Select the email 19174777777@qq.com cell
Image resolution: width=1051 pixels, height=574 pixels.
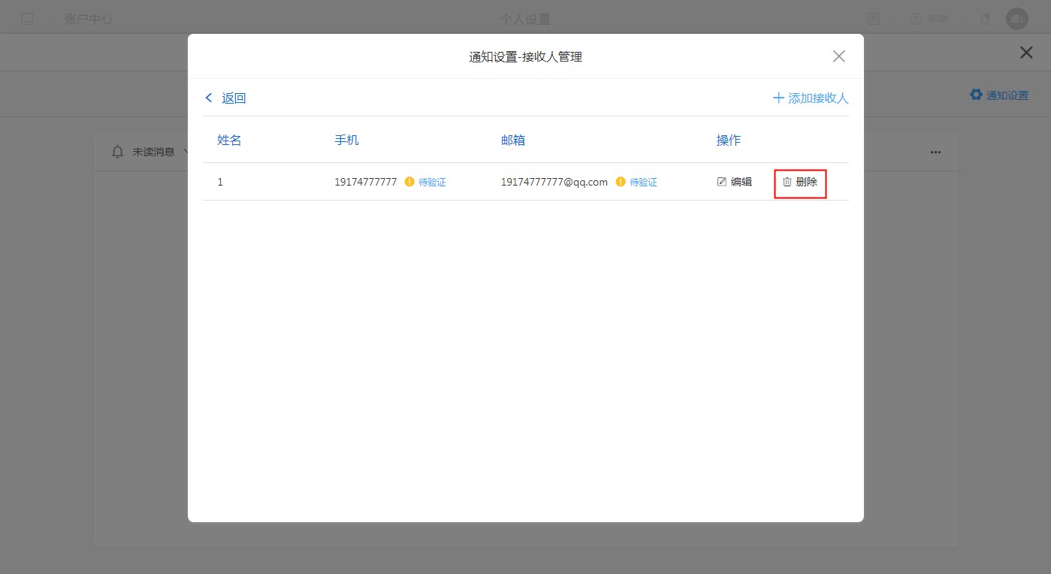(x=554, y=182)
